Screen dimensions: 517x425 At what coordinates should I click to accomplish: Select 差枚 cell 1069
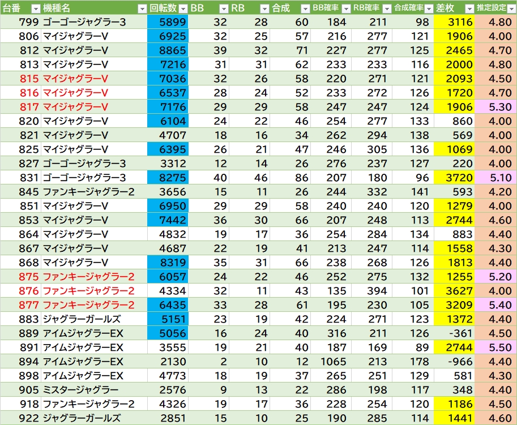click(454, 149)
